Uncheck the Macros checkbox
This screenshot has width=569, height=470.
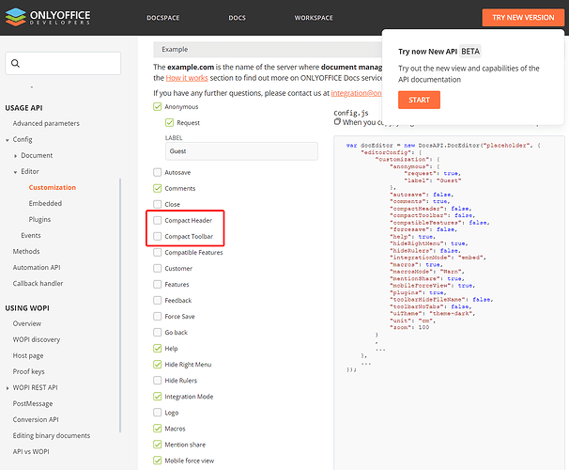pyautogui.click(x=157, y=429)
